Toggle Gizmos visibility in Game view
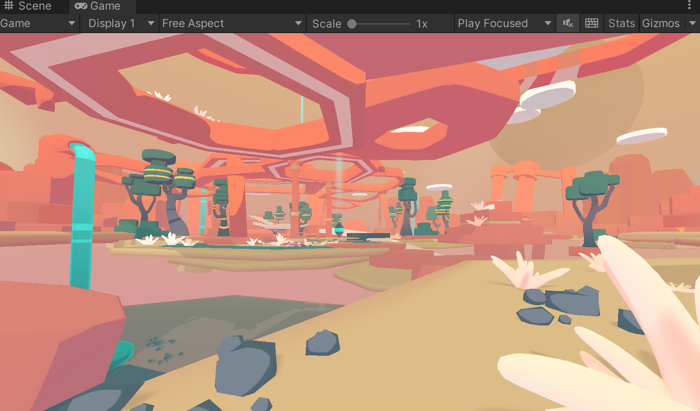700x411 pixels. 661,23
